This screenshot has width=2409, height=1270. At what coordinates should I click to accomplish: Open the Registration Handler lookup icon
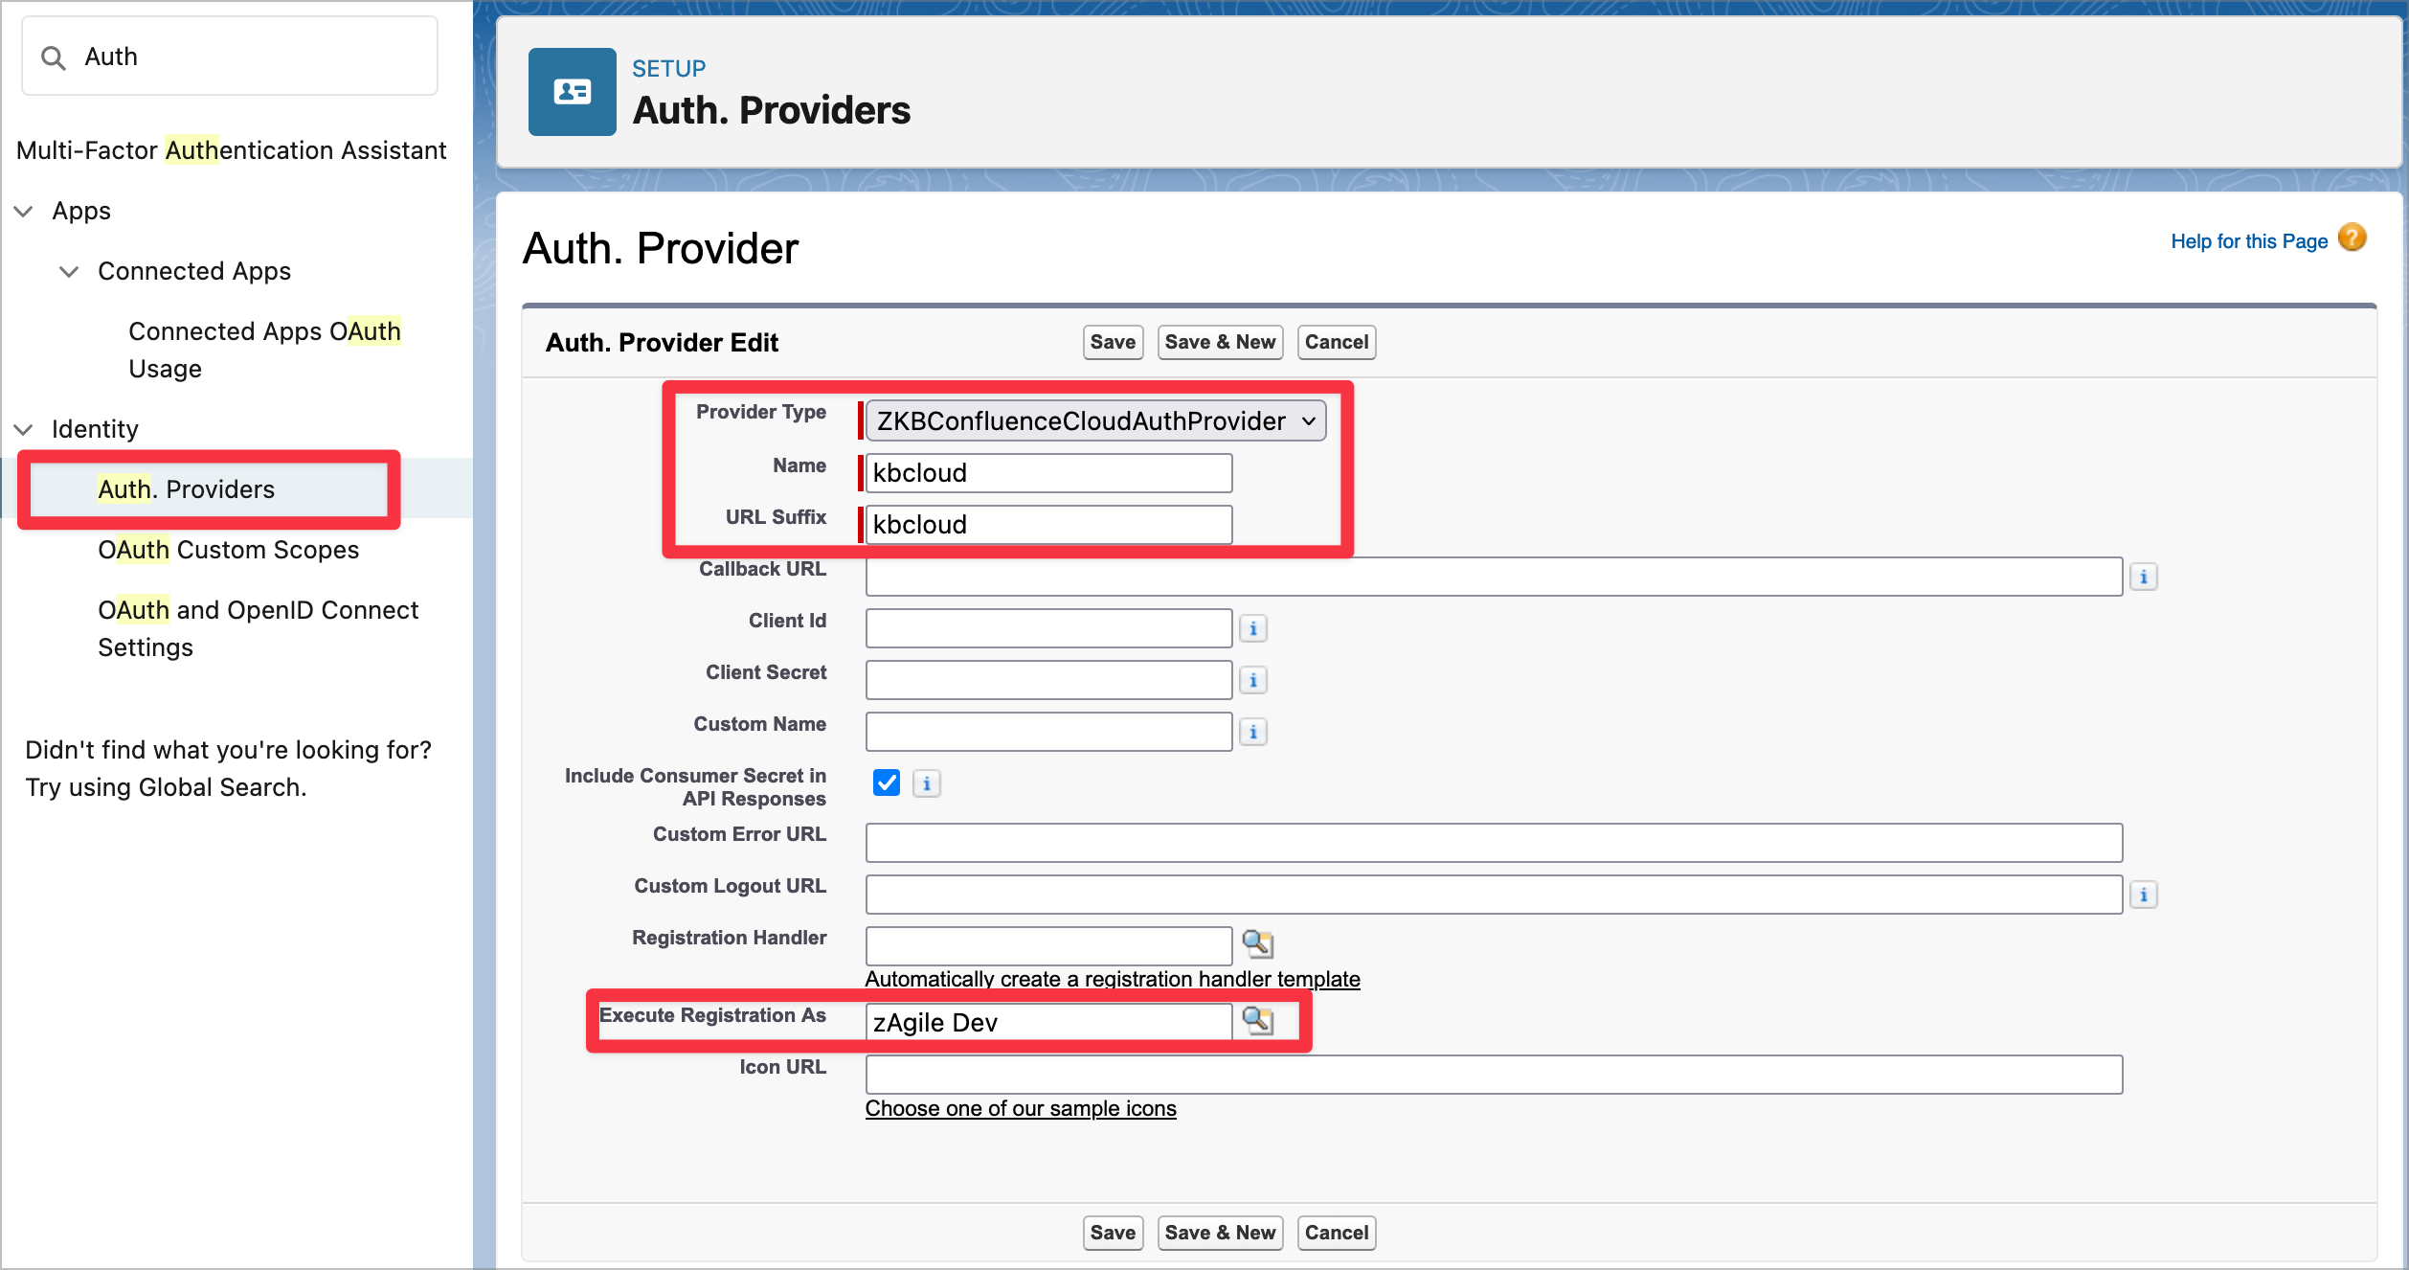pos(1257,943)
